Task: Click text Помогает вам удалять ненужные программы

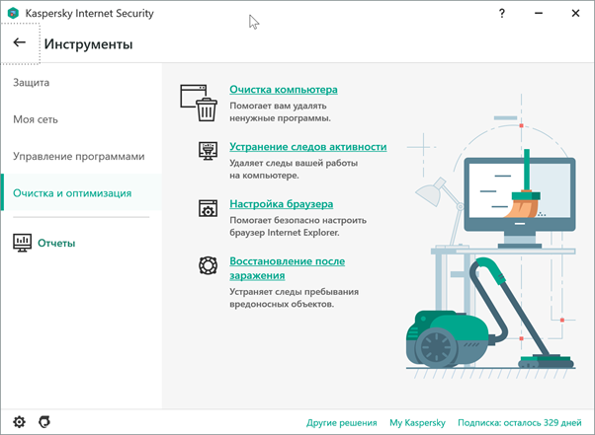Action: 280,112
